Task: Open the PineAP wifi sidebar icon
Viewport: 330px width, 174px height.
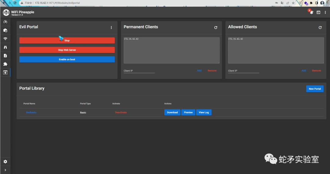Action: (x=5, y=39)
